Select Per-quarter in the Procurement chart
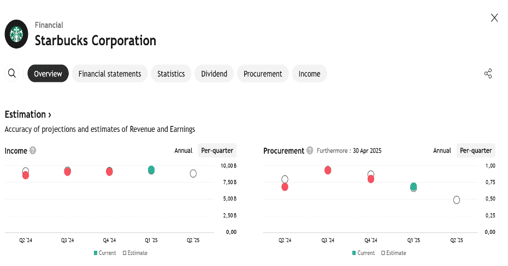The width and height of the screenshot is (508, 266). 476,150
